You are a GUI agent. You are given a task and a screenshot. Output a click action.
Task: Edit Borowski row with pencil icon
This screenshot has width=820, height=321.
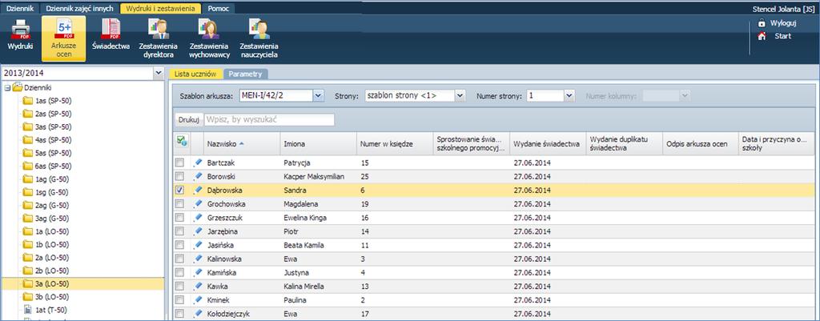tap(197, 176)
